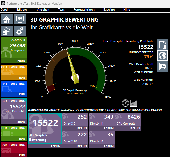Click the 18000 gauge scale label
The height and width of the screenshot is (157, 170).
pyautogui.click(x=75, y=41)
